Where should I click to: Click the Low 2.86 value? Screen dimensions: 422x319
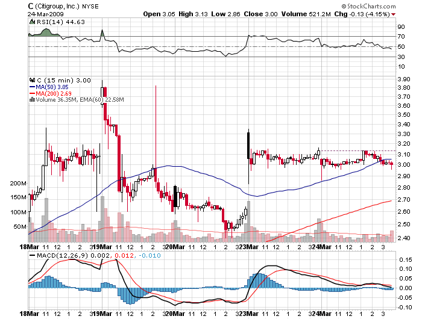click(x=225, y=14)
